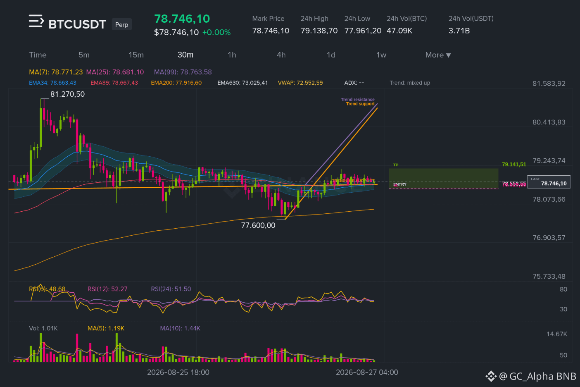Click the Binance logo watermark icon
580x387 pixels.
(491, 376)
